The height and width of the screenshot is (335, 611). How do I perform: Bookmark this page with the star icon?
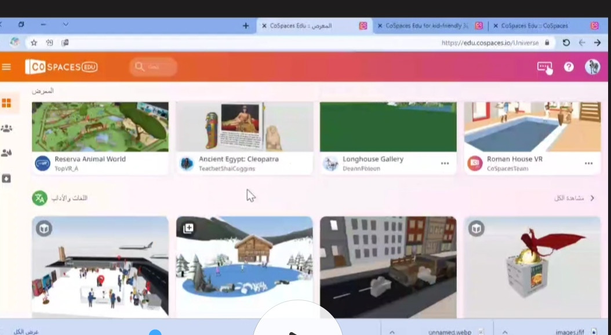(x=34, y=43)
